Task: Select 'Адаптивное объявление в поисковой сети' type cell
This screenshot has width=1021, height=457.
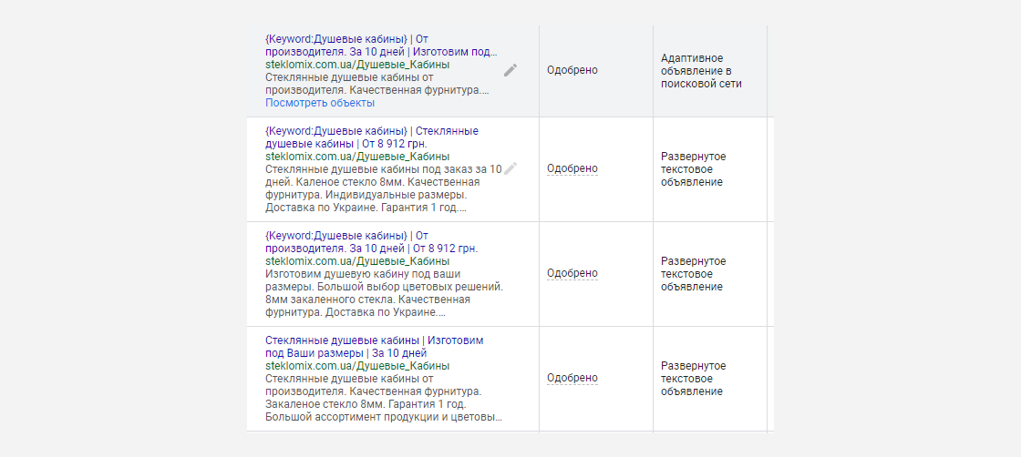Action: 701,71
